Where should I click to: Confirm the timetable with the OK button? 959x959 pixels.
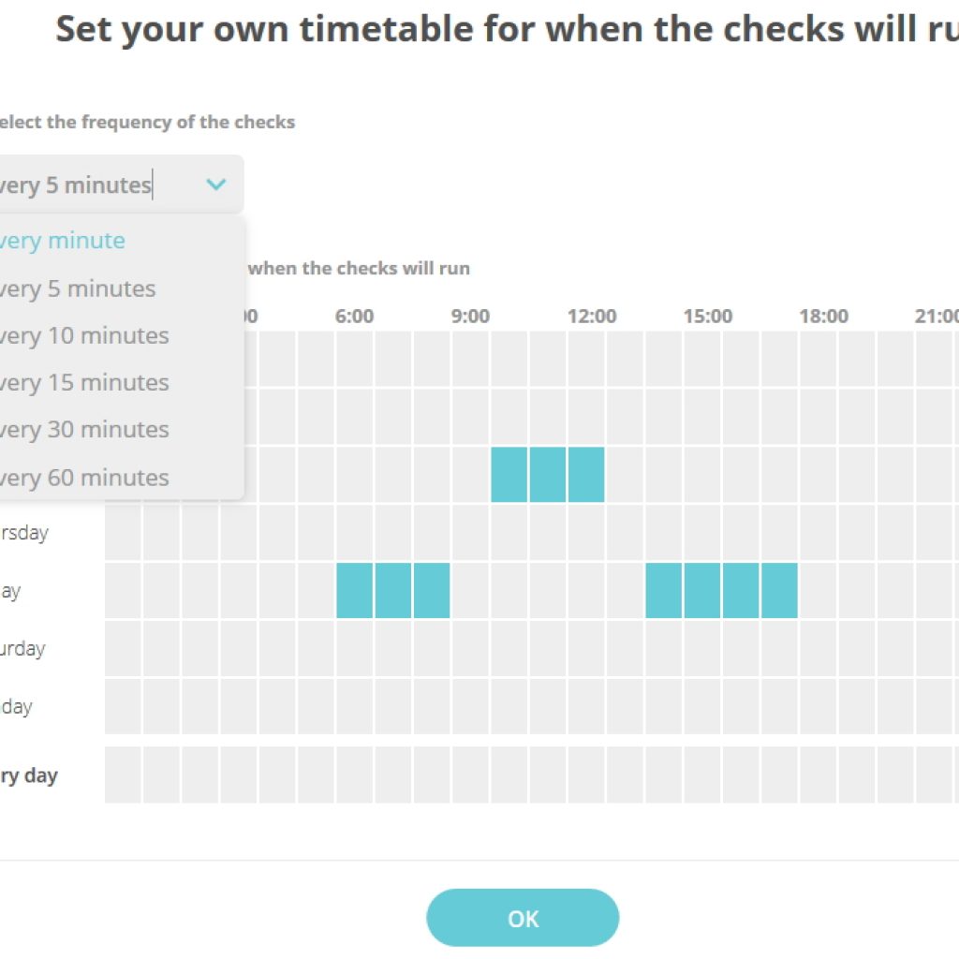coord(523,918)
